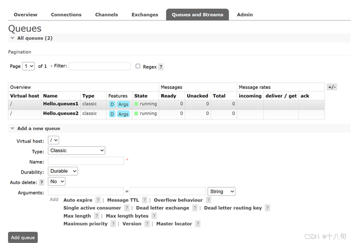Image resolution: width=351 pixels, height=243 pixels.
Task: Click the Add queue button
Action: click(23, 238)
